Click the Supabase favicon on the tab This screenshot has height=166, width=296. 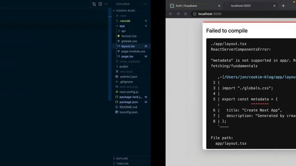[x=172, y=6]
